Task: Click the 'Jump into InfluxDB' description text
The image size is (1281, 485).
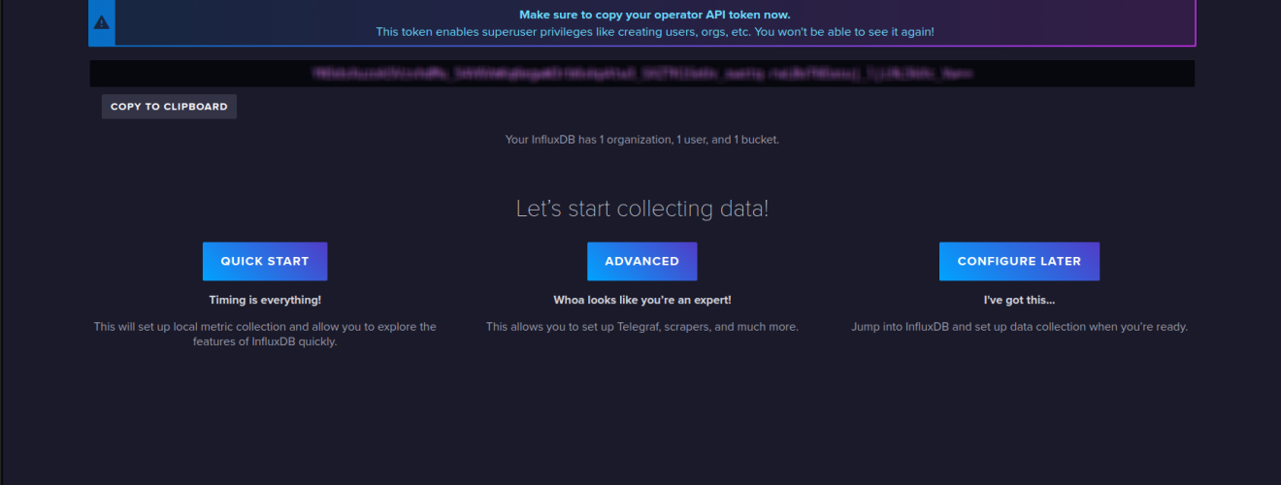Action: click(1019, 327)
